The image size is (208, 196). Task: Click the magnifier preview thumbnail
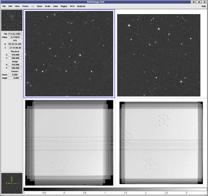[x=12, y=20]
